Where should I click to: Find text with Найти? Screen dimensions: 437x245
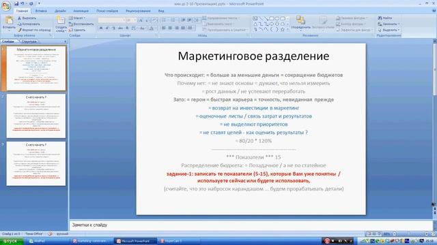(x=385, y=18)
